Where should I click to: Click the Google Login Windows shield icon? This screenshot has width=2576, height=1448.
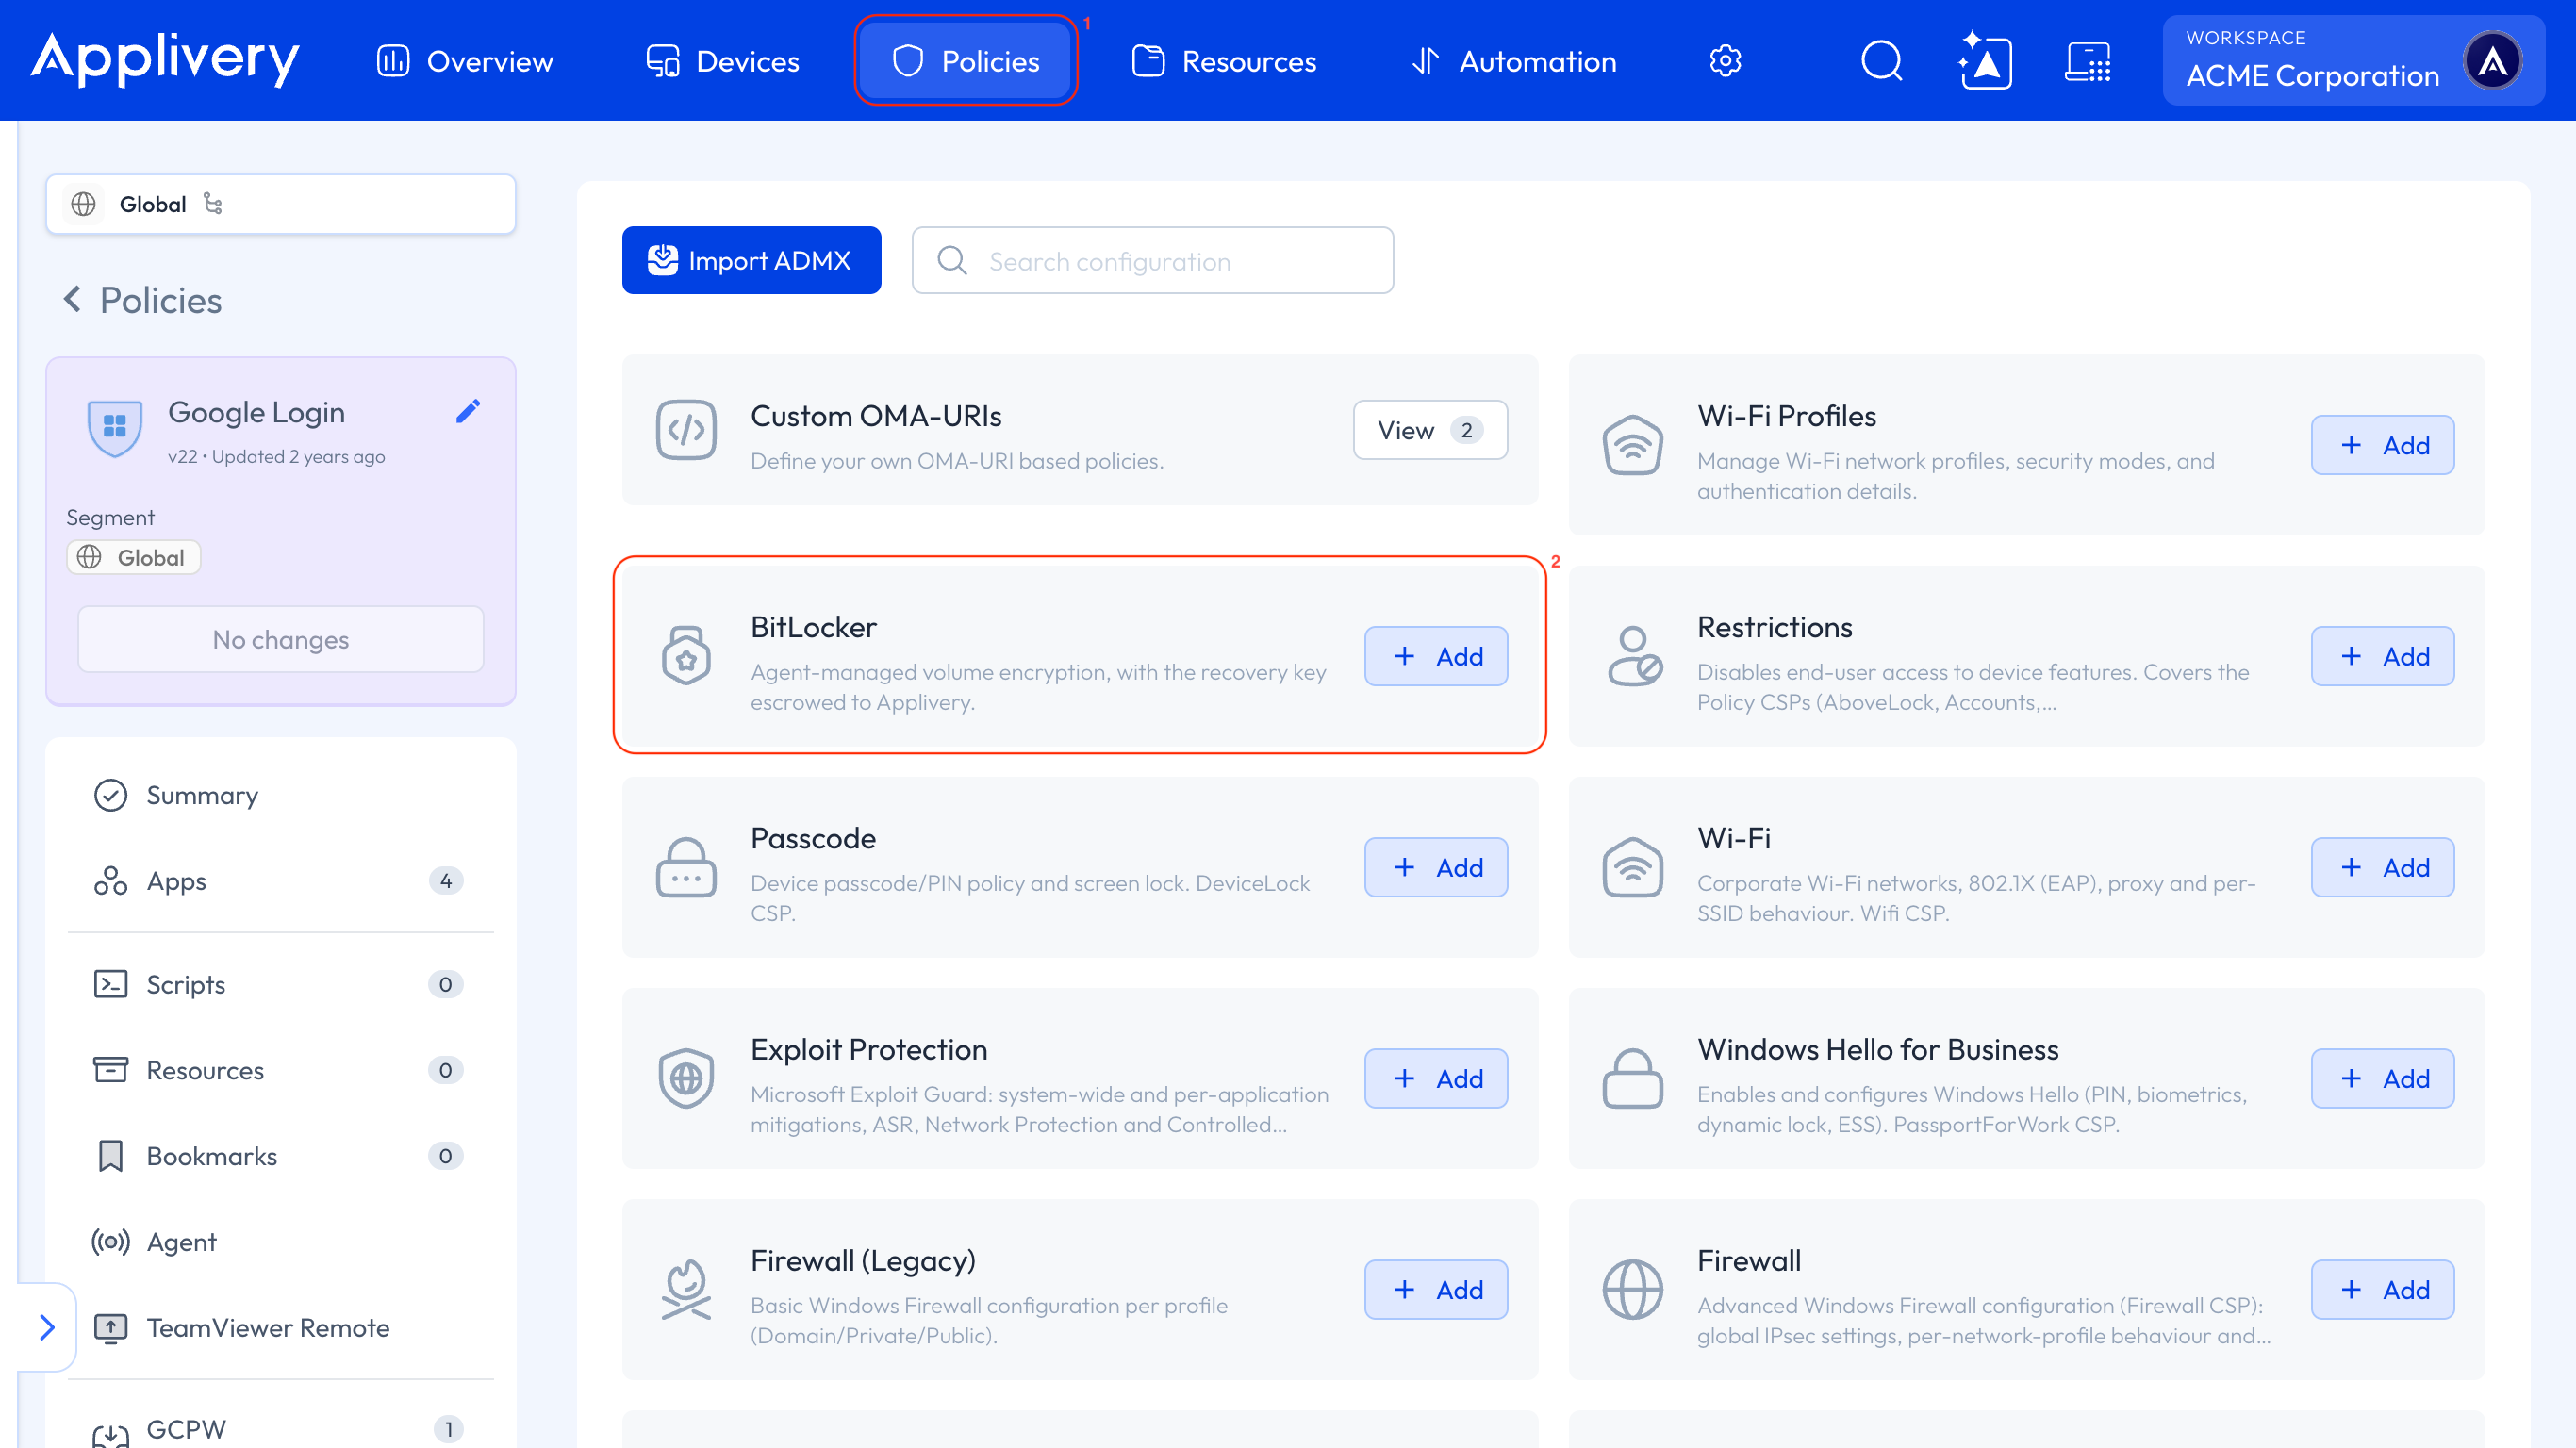coord(115,427)
